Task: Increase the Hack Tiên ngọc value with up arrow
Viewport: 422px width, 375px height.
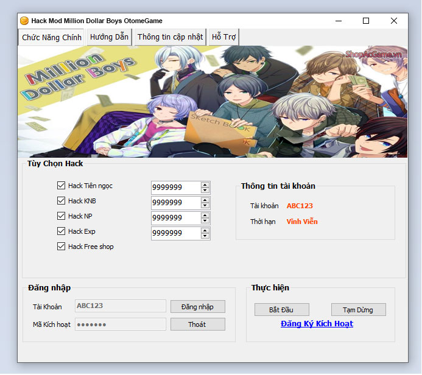Action: (x=205, y=185)
